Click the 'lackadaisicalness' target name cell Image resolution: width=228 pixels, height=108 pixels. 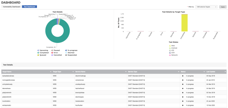pos(27,76)
